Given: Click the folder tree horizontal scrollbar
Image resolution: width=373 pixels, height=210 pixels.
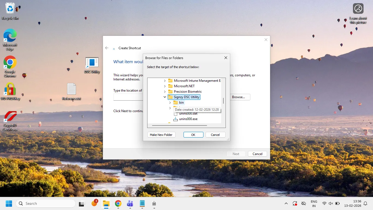Looking at the screenshot, I should tap(179, 126).
